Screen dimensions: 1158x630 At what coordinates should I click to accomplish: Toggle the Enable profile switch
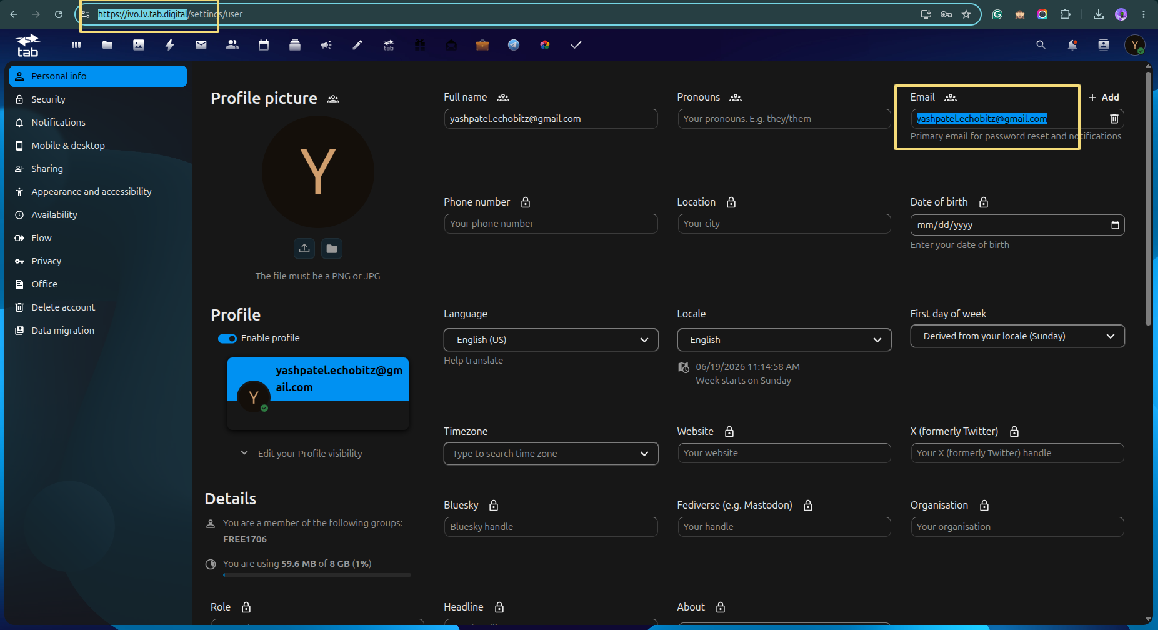click(x=227, y=339)
